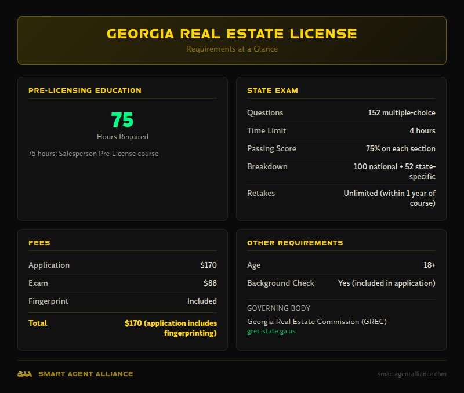
Task: Select the $170 application fee
Action: coord(209,265)
